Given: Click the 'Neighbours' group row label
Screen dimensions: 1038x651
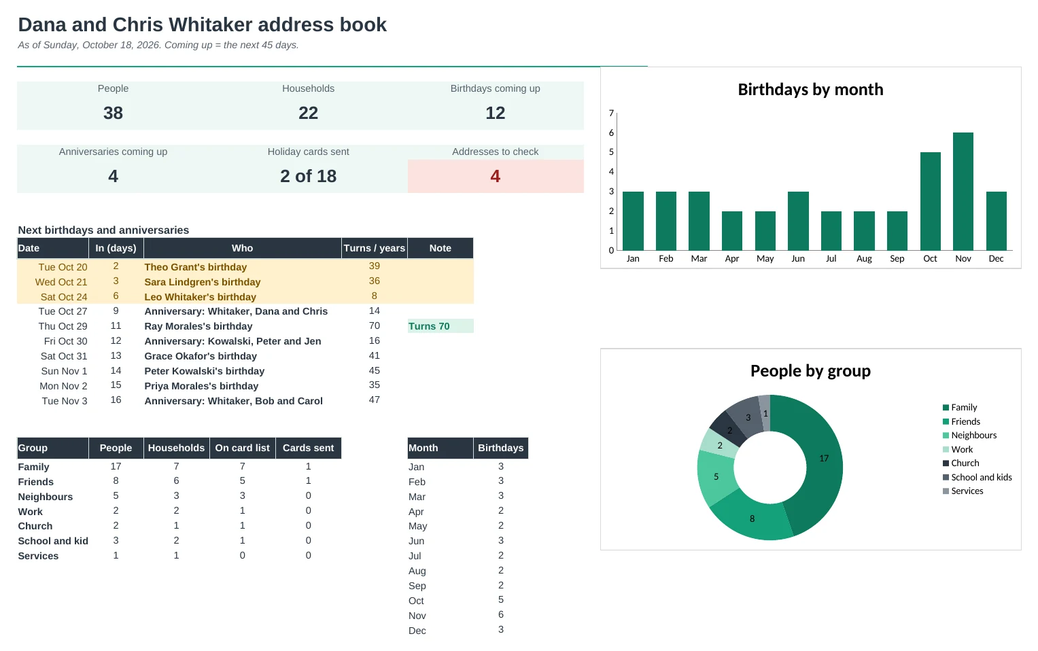Looking at the screenshot, I should pyautogui.click(x=46, y=497).
